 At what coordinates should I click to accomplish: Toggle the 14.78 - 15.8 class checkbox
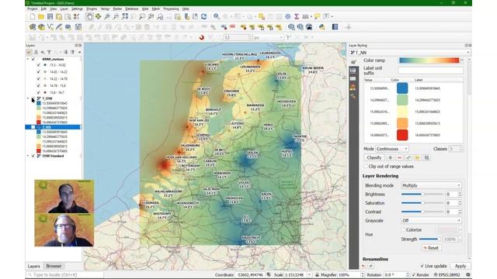[38, 86]
